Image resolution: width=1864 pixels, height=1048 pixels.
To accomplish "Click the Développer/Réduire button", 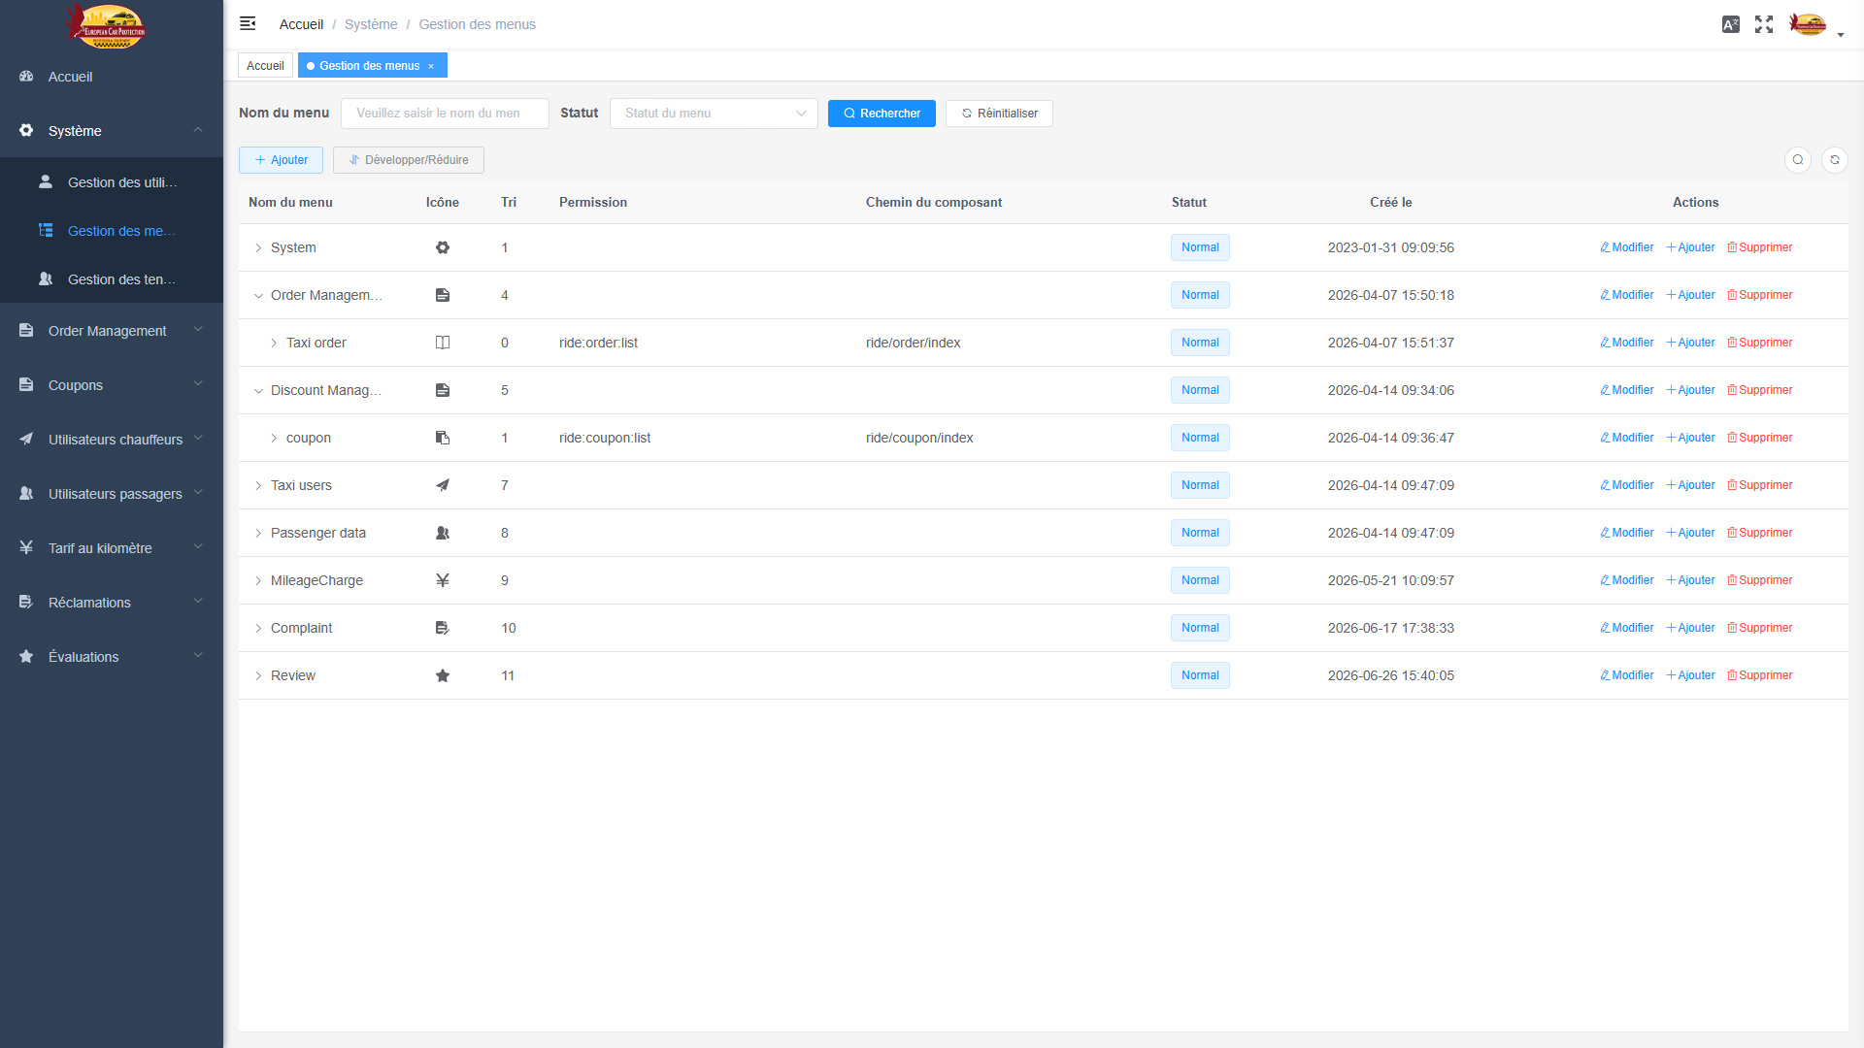I will click(x=409, y=160).
